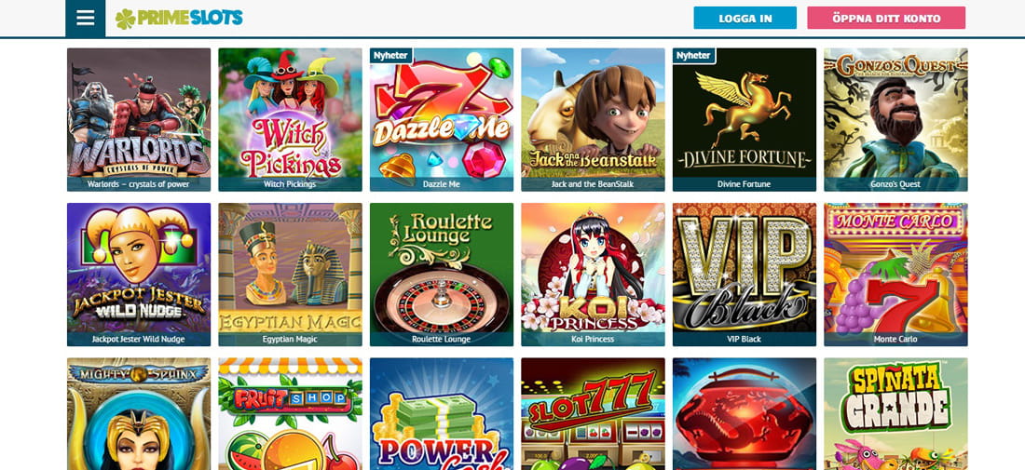Open the Witch Pickings game tile
The height and width of the screenshot is (470, 1025).
coord(290,119)
